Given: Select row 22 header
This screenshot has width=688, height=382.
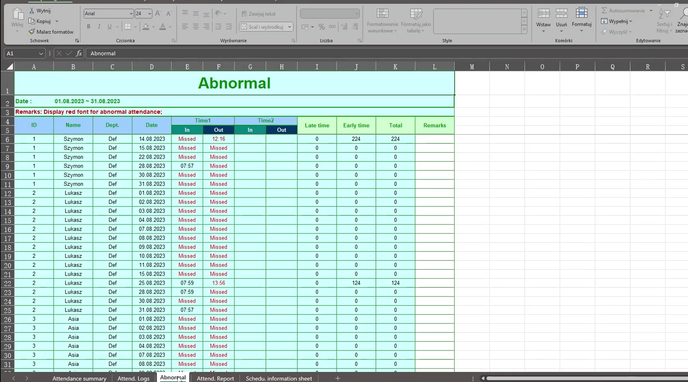Looking at the screenshot, I should point(7,283).
